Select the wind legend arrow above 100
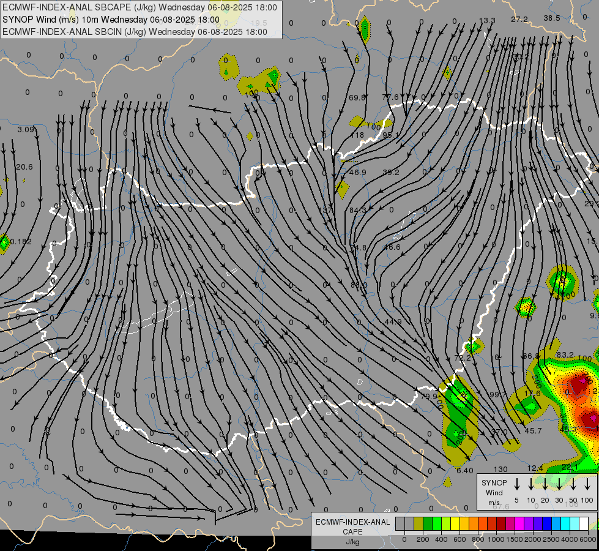 coord(587,484)
